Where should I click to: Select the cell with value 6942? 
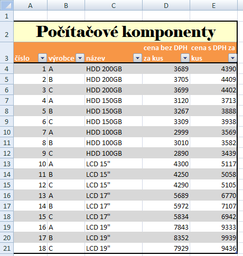click(213, 216)
